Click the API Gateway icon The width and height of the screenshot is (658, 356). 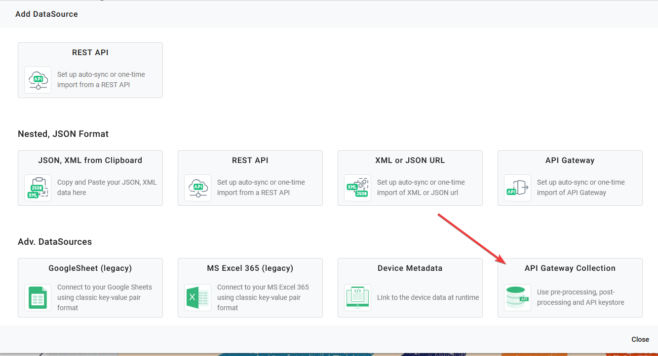[518, 188]
